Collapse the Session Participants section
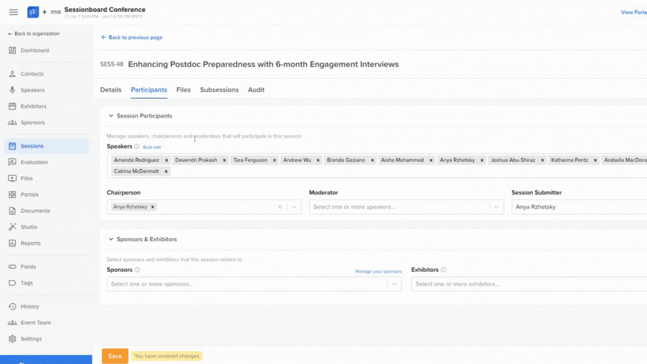Screen dimensions: 647x364 pos(111,116)
